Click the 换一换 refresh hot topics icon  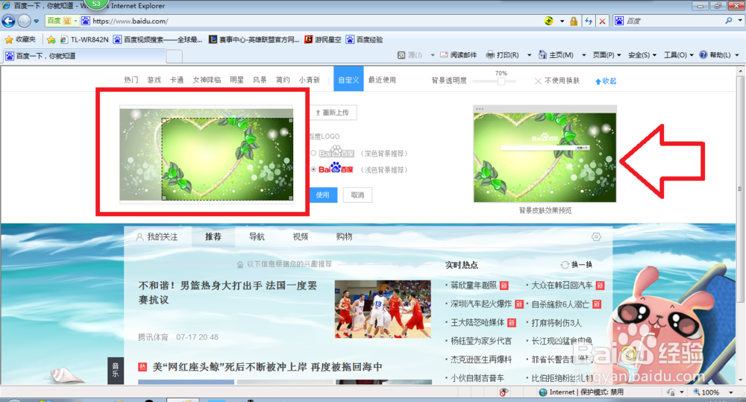[565, 265]
